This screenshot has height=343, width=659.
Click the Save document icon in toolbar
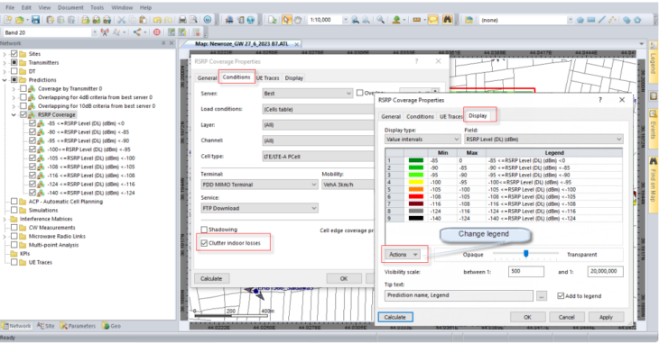[x=36, y=20]
